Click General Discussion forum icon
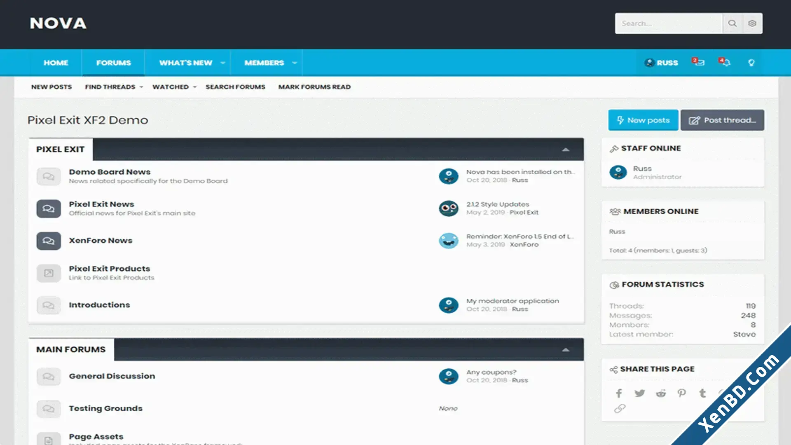The width and height of the screenshot is (791, 445). (49, 376)
